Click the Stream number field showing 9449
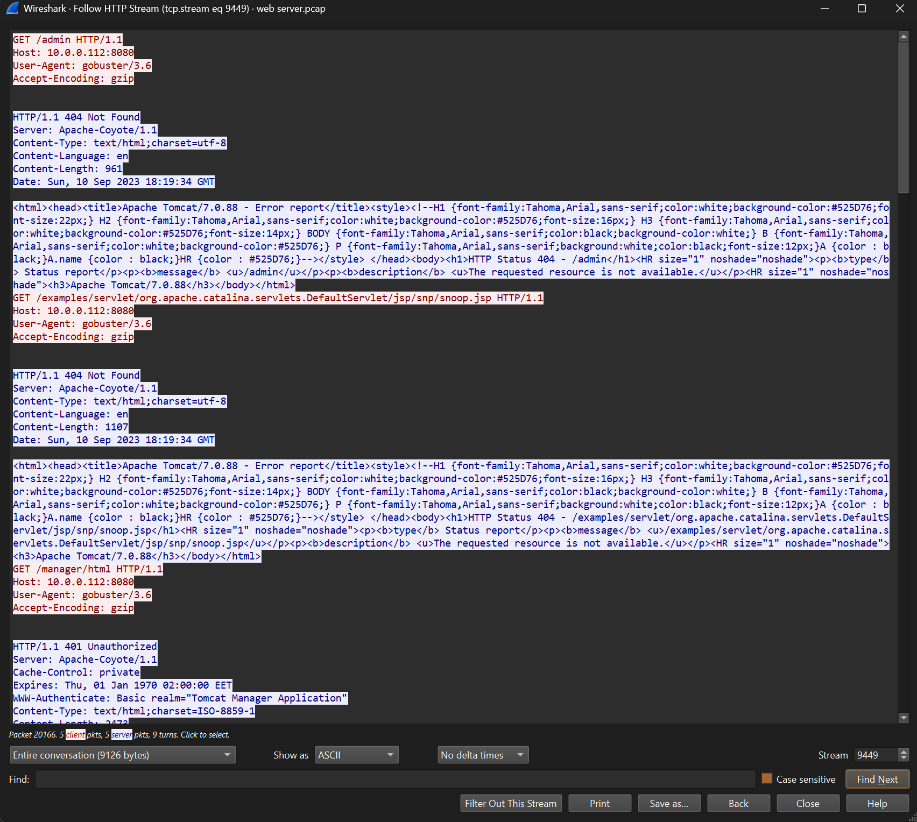917x822 pixels. pos(876,755)
